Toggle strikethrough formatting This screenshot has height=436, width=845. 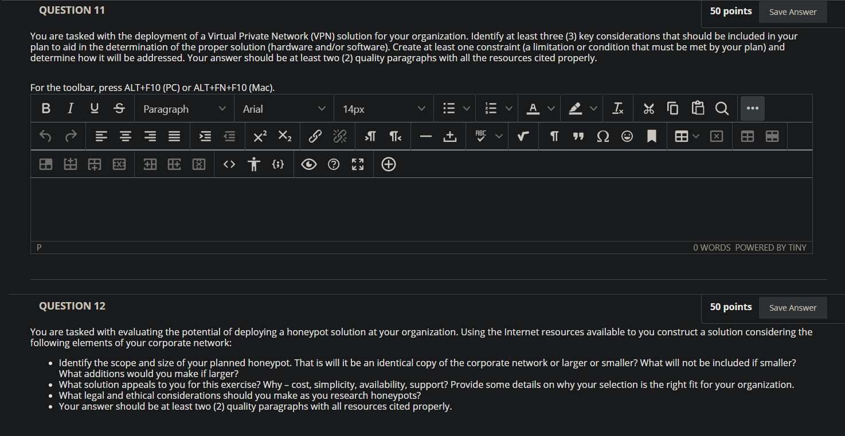coord(119,108)
